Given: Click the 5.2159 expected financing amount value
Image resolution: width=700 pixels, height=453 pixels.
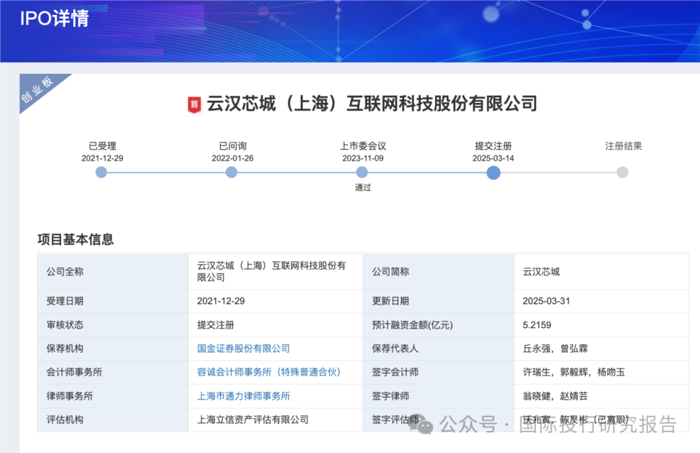Looking at the screenshot, I should pyautogui.click(x=537, y=325).
